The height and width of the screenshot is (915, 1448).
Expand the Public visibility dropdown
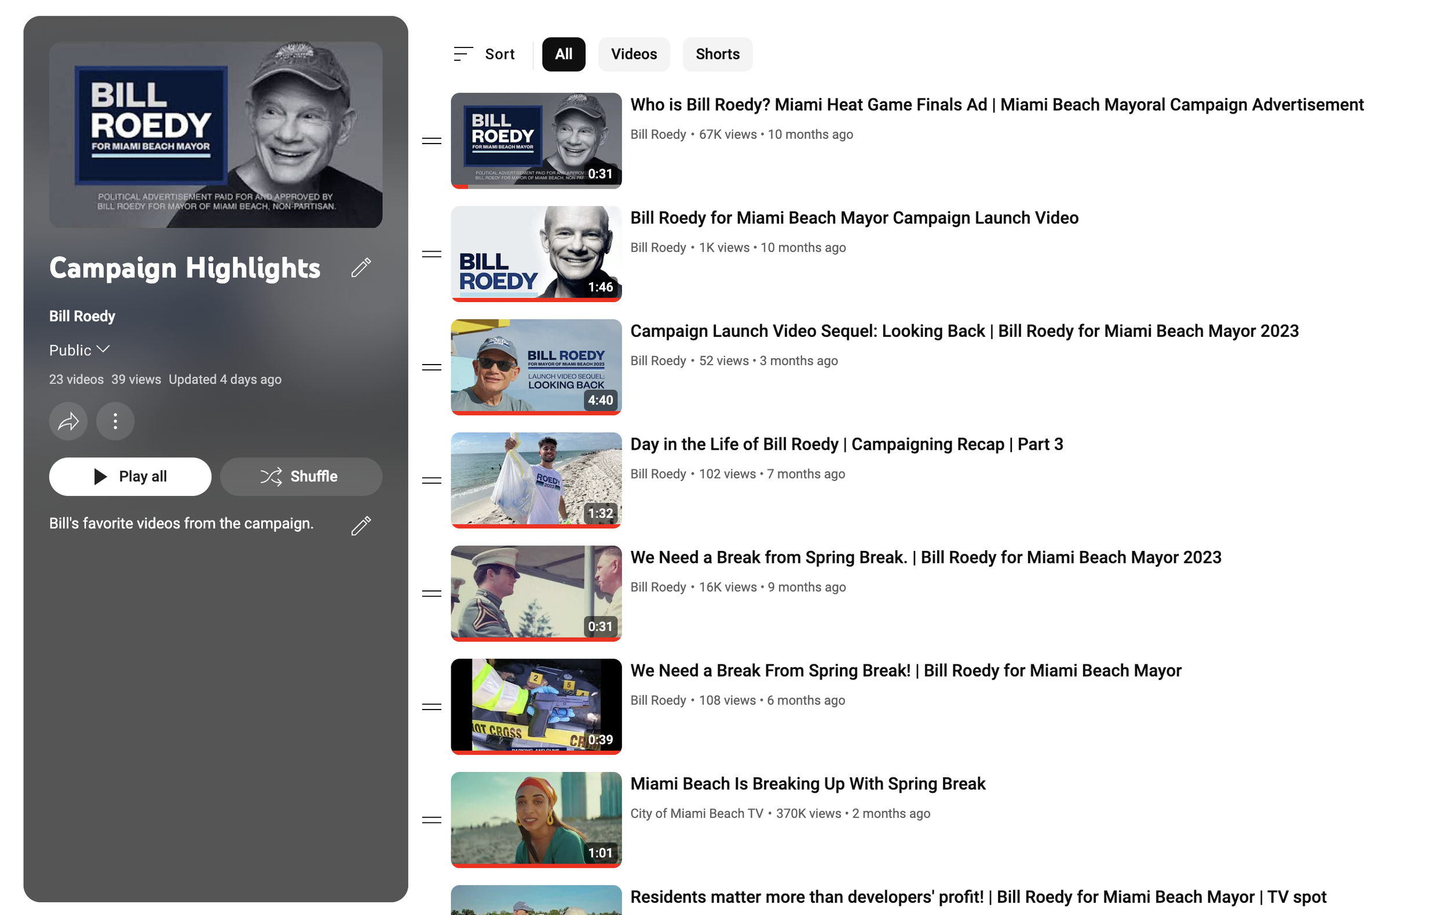(79, 350)
